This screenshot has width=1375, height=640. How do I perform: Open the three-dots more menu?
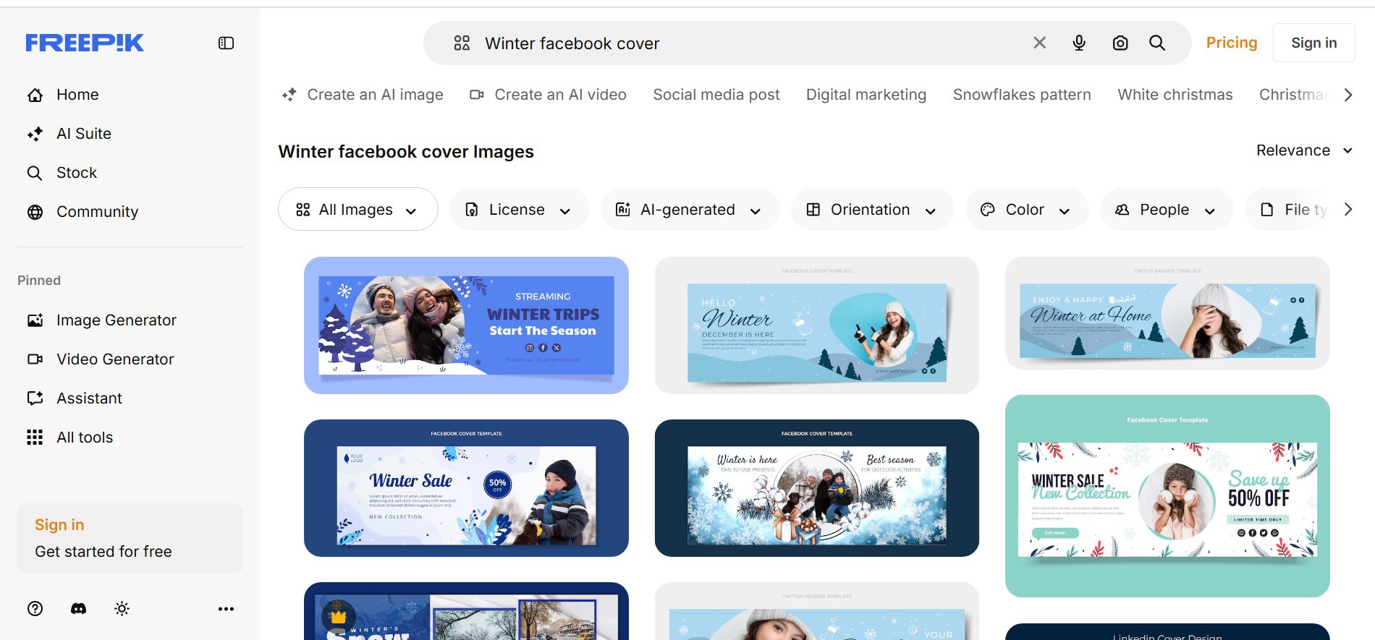tap(226, 609)
